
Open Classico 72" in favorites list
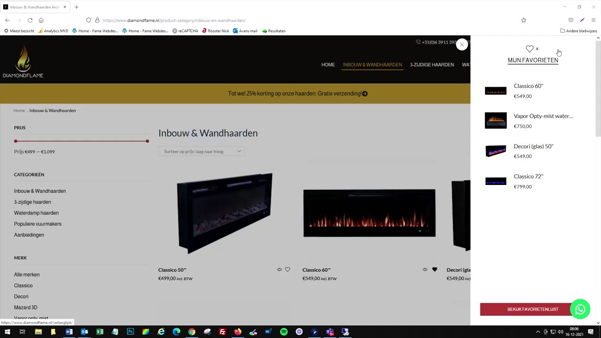[528, 177]
